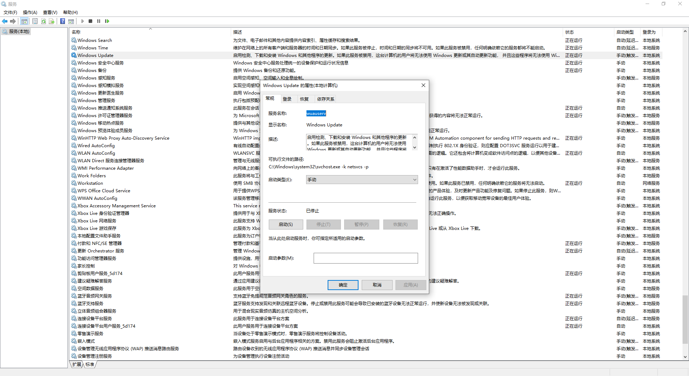Click the export list toolbar icon
The image size is (689, 376).
(52, 21)
